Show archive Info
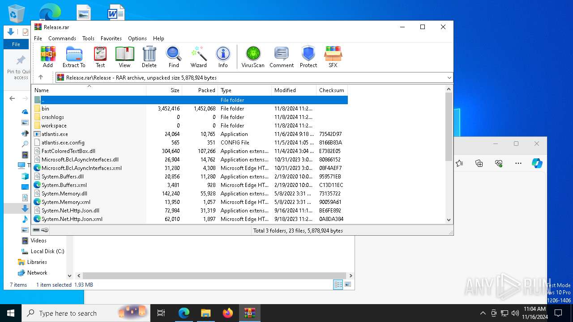This screenshot has width=573, height=322. pos(223,57)
